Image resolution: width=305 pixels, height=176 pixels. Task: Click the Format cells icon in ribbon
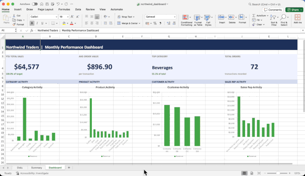(x=241, y=17)
